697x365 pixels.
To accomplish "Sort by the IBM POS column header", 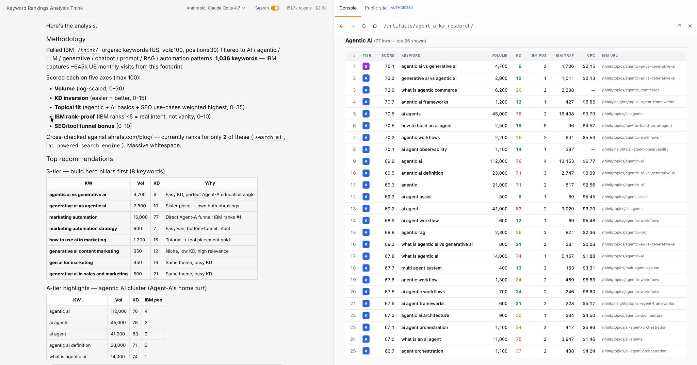I will pyautogui.click(x=538, y=55).
